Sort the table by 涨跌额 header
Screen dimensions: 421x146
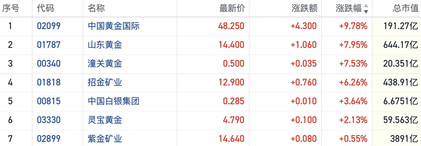coord(304,9)
